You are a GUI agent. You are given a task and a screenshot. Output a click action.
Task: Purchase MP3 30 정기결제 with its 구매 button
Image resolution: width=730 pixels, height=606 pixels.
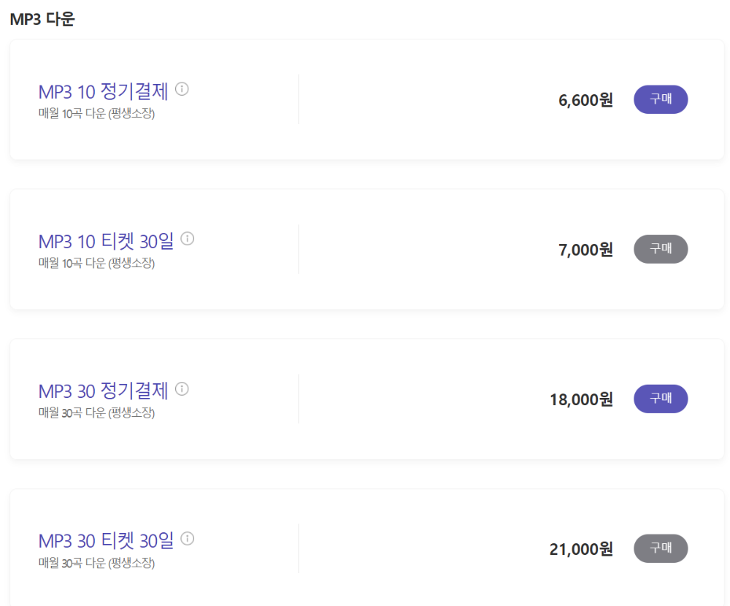660,399
